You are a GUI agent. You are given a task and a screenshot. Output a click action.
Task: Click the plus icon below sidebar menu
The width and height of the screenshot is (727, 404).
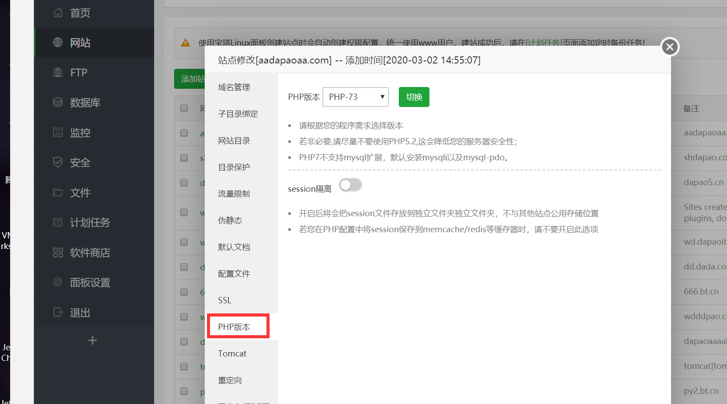[x=92, y=341]
